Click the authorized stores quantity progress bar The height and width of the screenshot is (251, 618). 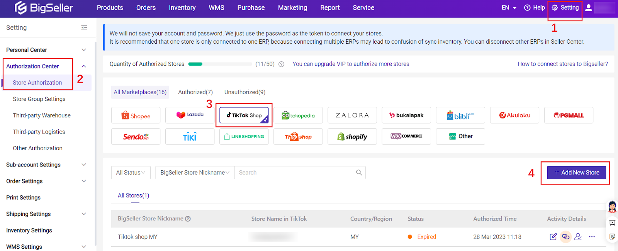pos(220,64)
